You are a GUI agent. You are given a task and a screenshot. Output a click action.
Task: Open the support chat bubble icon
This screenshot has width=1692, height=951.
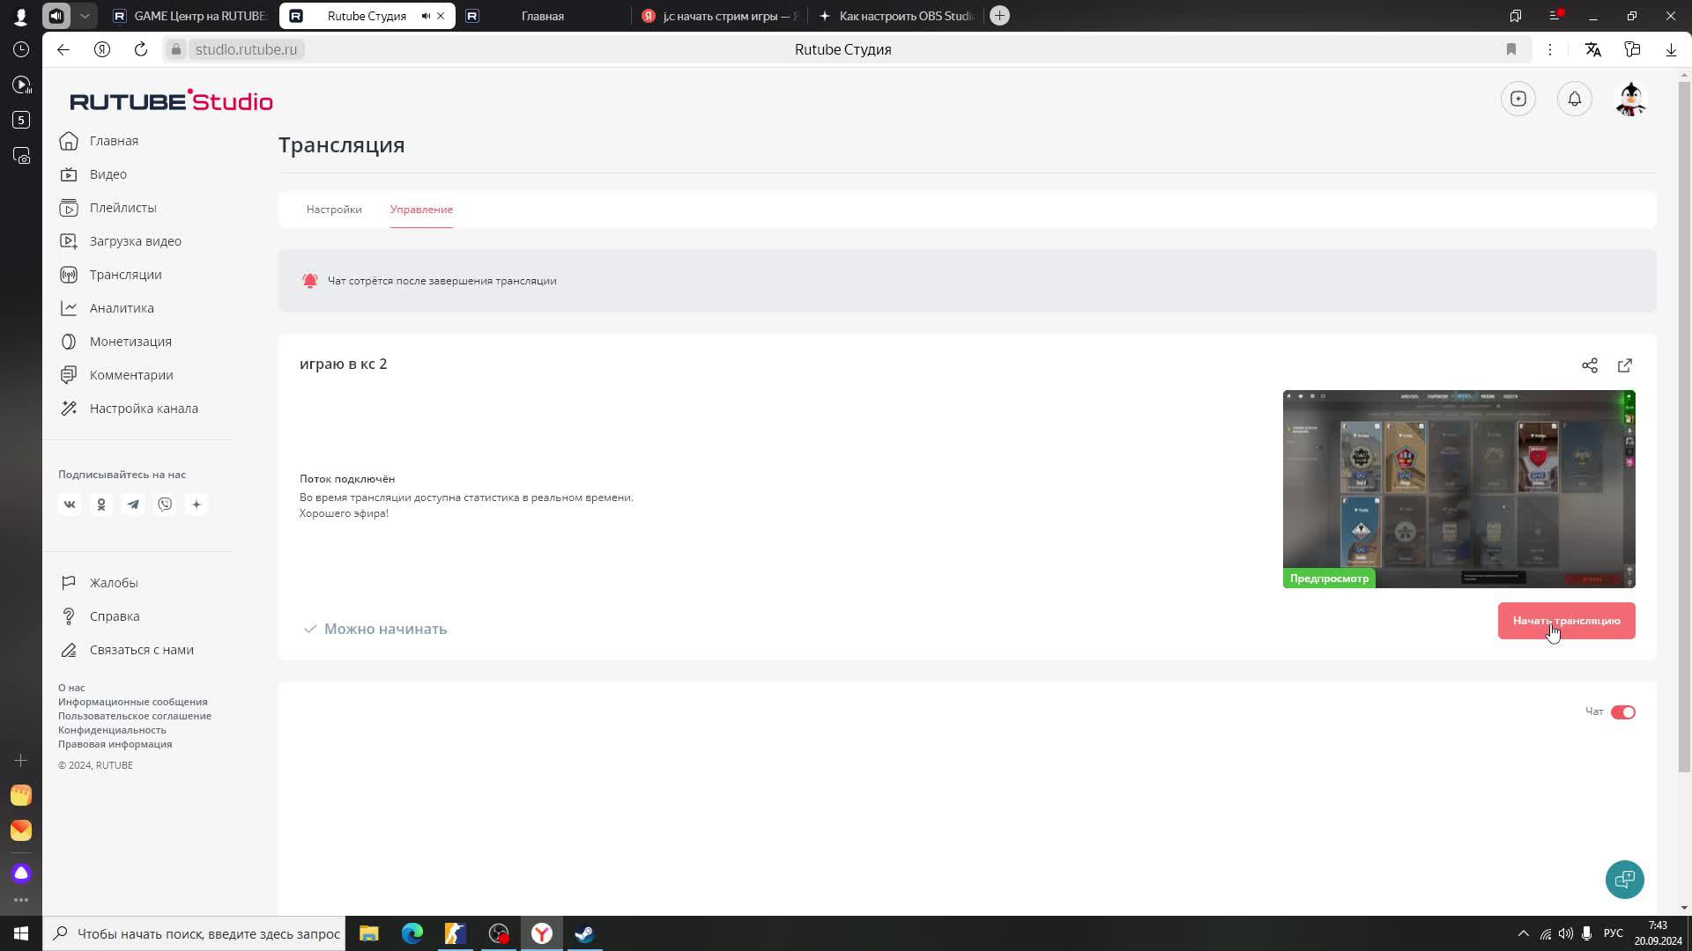[1624, 879]
